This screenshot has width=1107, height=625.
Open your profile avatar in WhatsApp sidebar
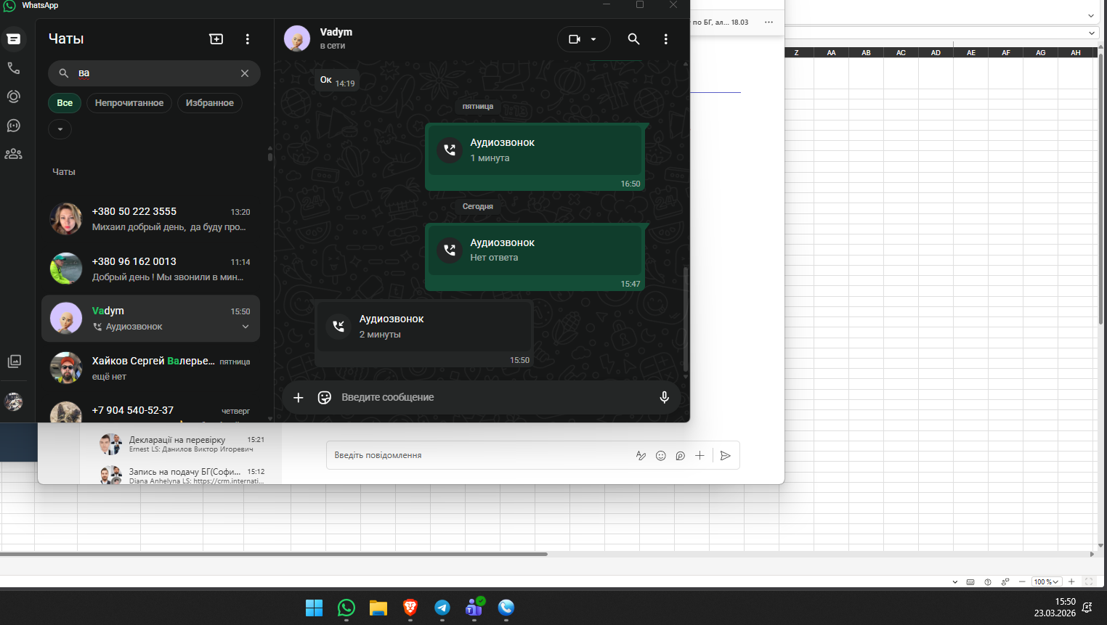(14, 401)
